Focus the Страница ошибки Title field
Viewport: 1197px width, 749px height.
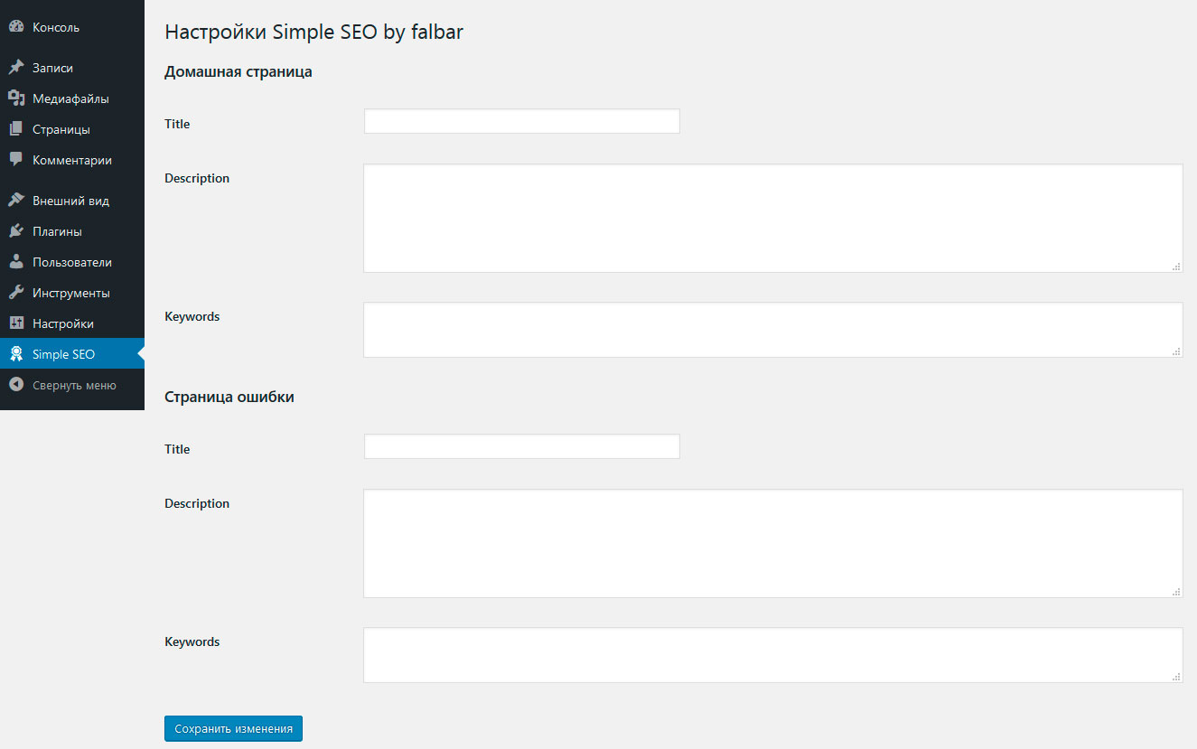pyautogui.click(x=521, y=446)
